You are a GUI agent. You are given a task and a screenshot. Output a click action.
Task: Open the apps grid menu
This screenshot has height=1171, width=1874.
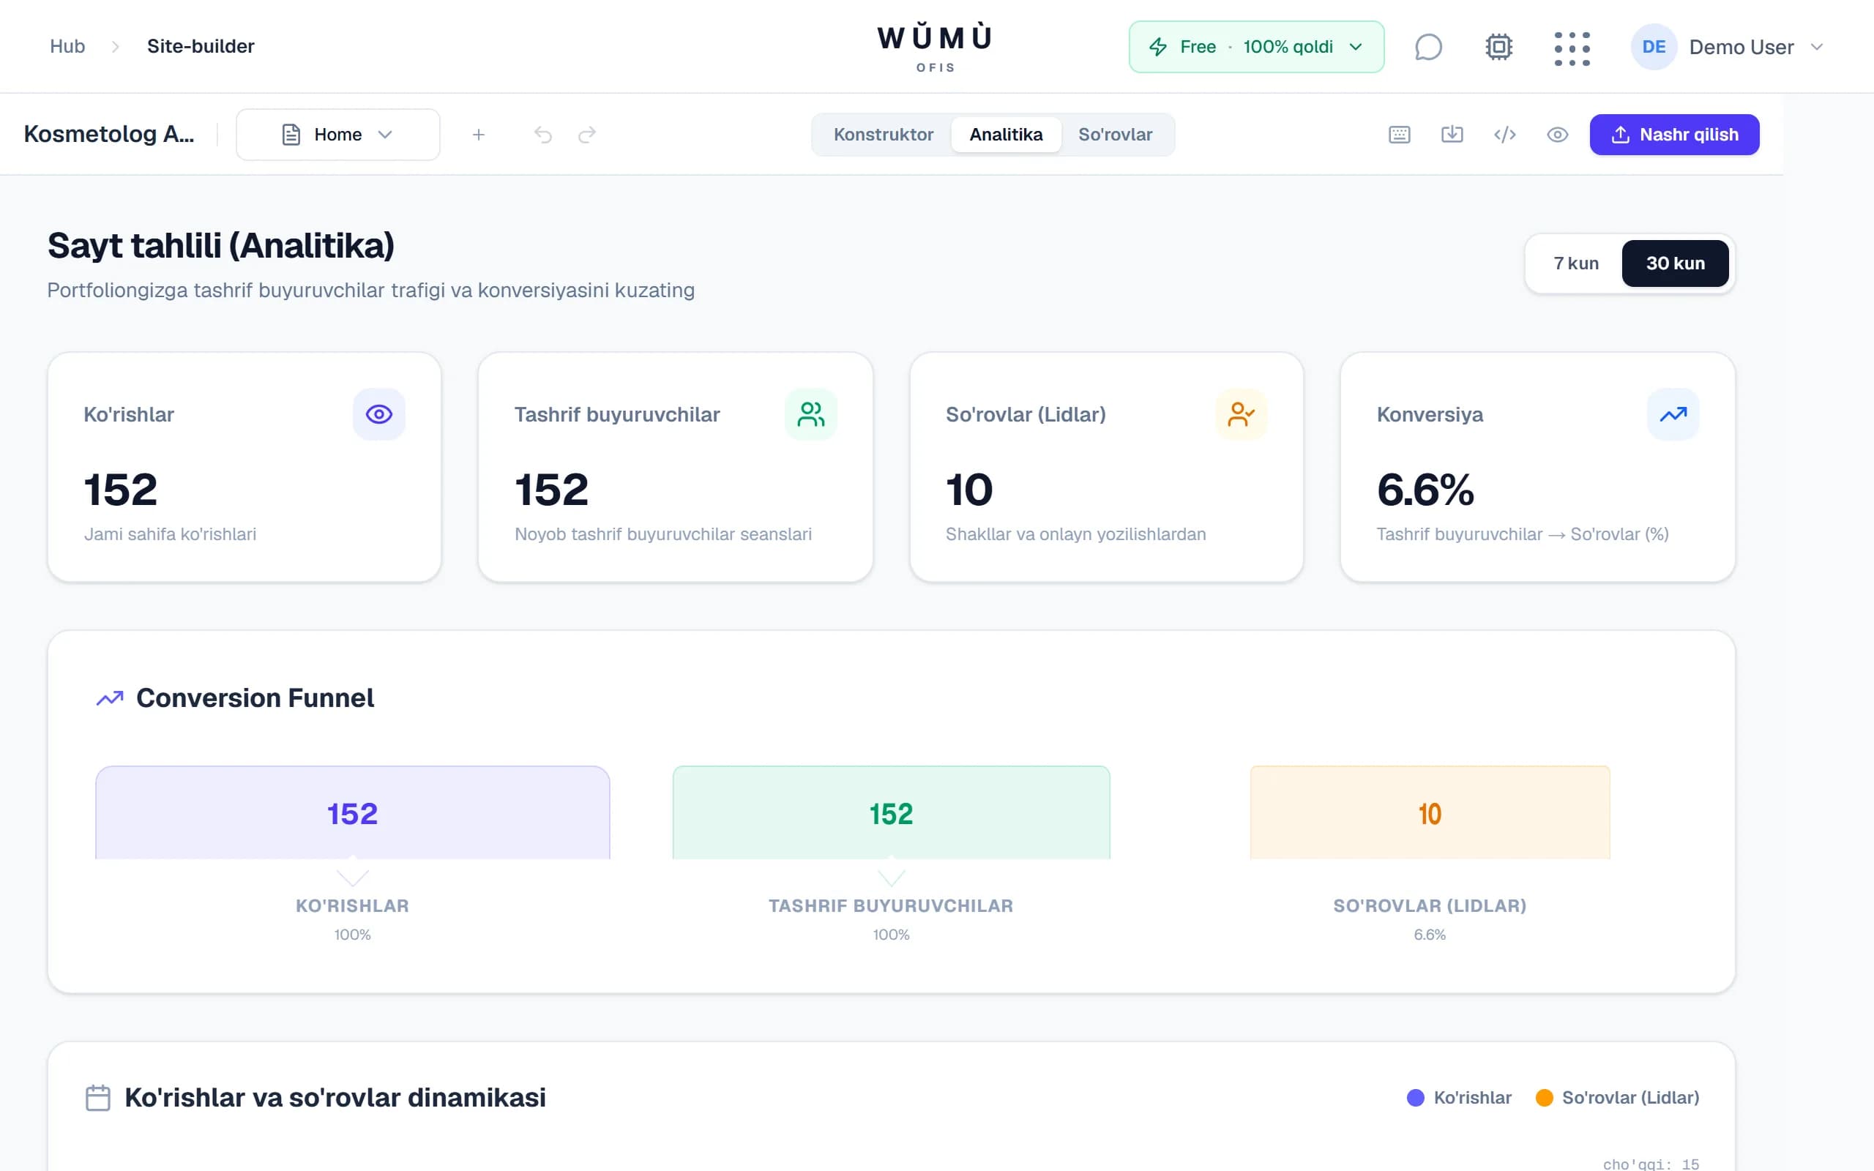tap(1572, 48)
